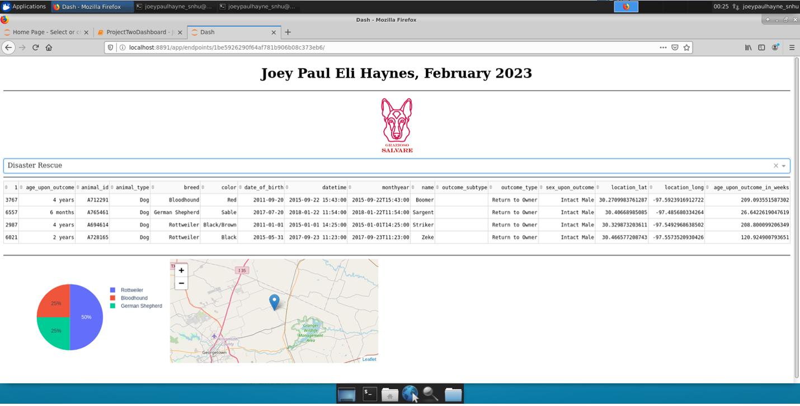Zoom in using the map's plus control

tap(181, 270)
